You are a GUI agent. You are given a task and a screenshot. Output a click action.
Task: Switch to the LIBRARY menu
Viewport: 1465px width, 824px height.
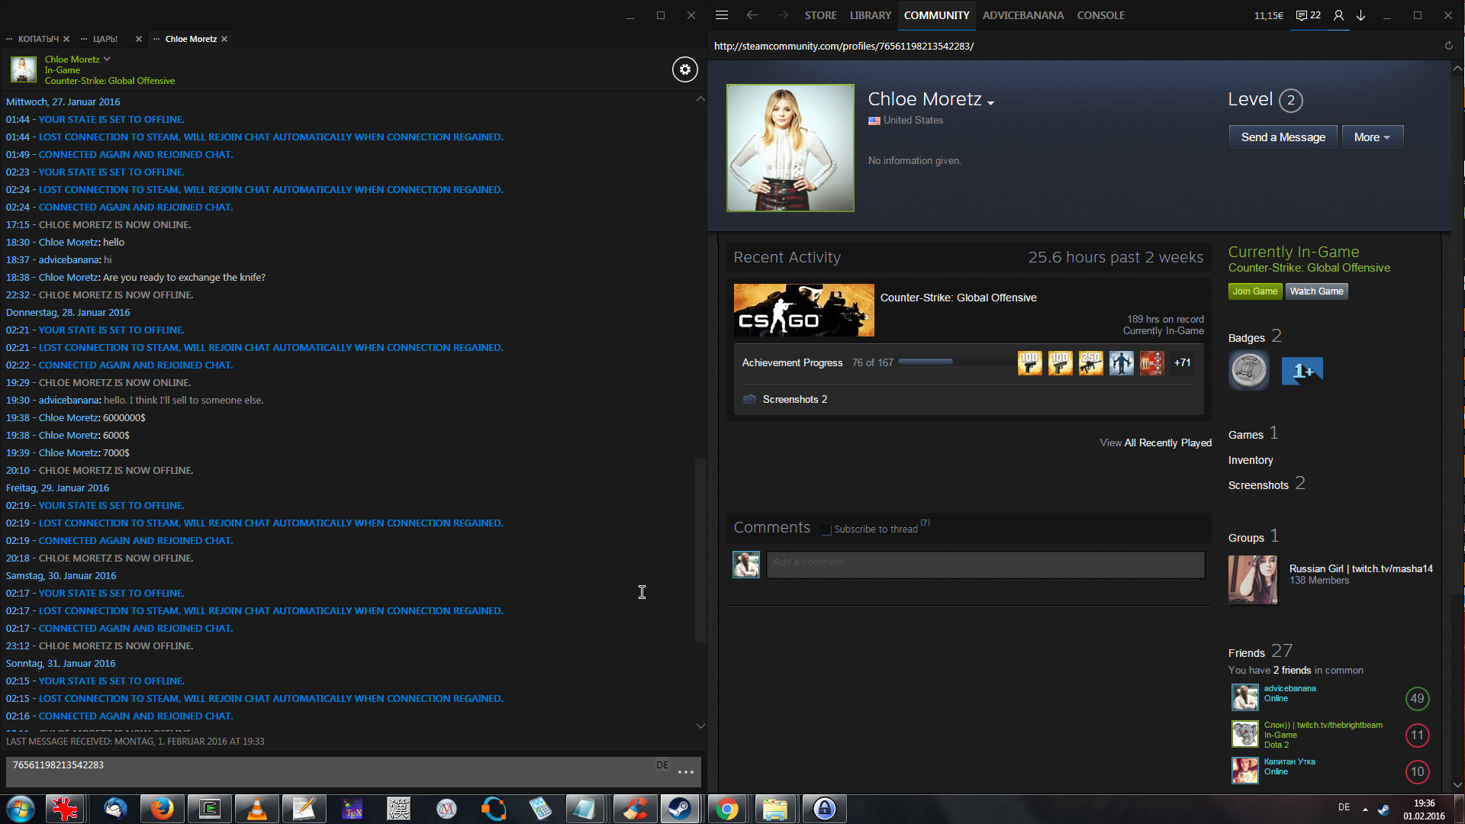coord(870,15)
